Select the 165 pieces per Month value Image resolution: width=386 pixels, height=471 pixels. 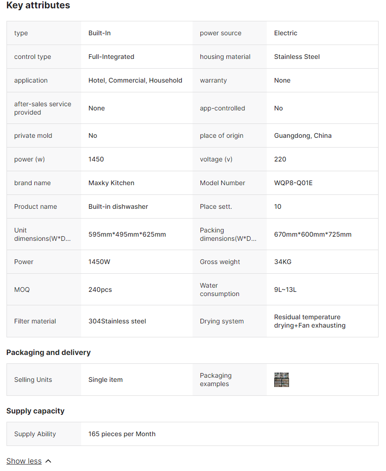tap(122, 434)
